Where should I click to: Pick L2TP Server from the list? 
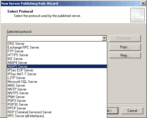coord(57,78)
